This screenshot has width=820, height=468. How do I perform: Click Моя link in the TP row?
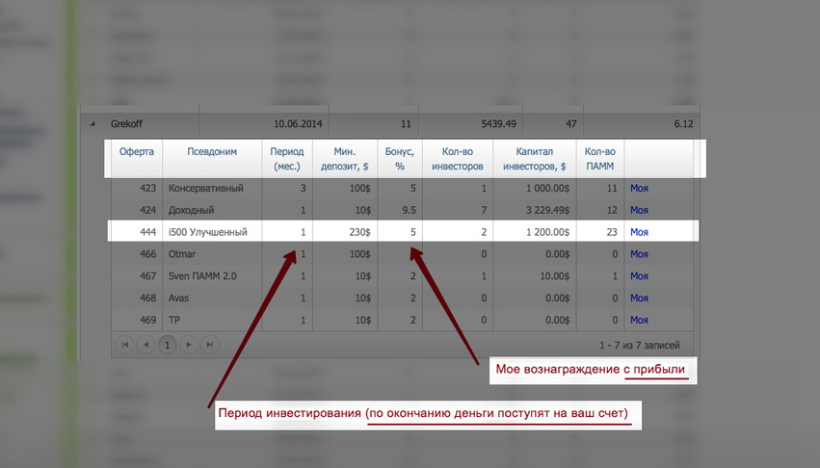point(639,320)
